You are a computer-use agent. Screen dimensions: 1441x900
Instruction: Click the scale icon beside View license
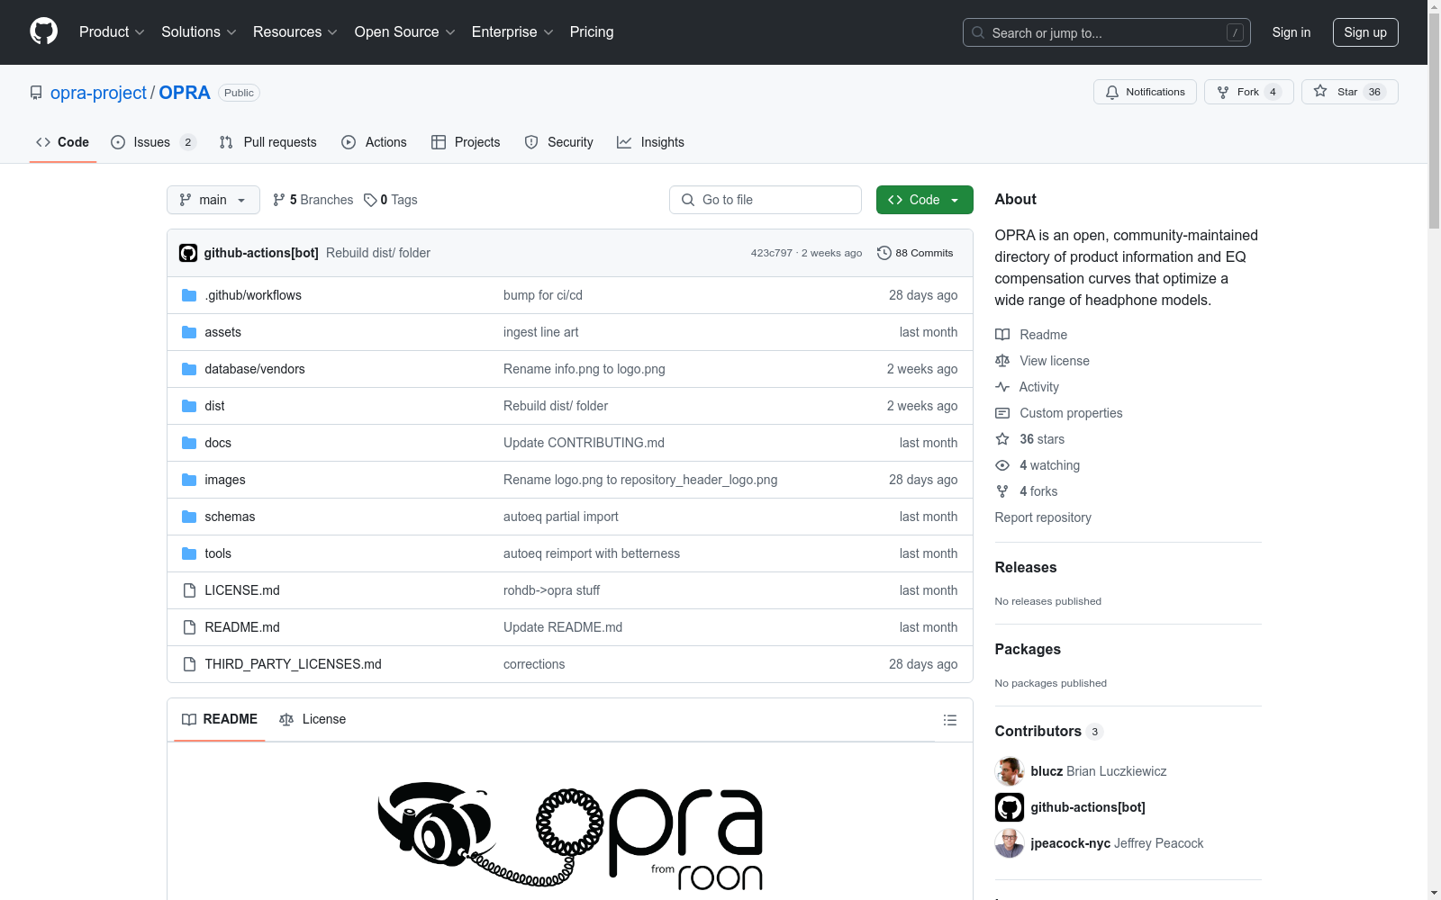(x=1002, y=361)
